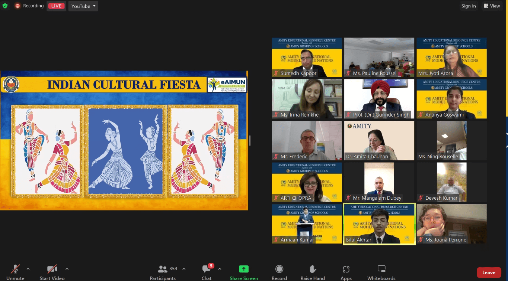508x281 pixels.
Task: Click the divider handle beside the shared screen
Action: [x=250, y=140]
